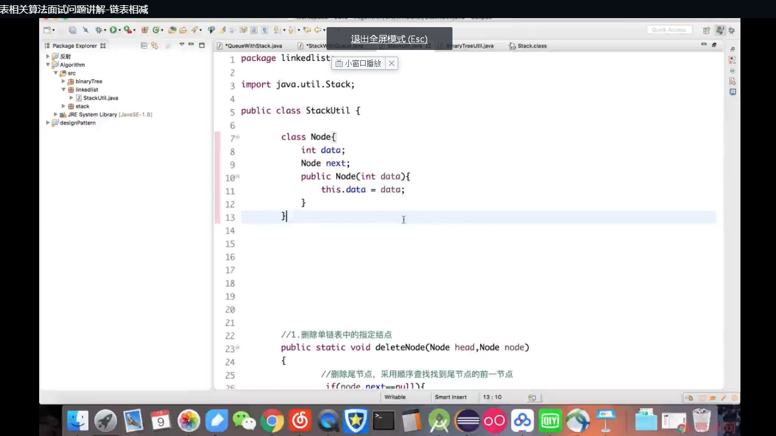Click Collapse All in Package Explorer

tap(144, 46)
